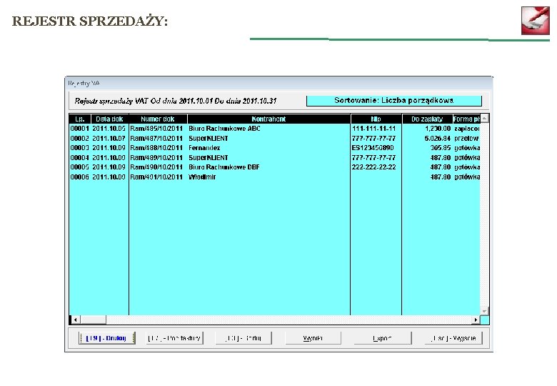The width and height of the screenshot is (557, 386).
Task: Click the Nip column header
Action: click(x=376, y=119)
